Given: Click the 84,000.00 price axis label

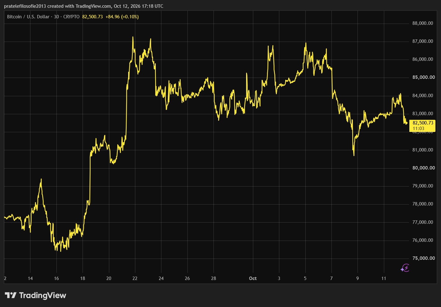Looking at the screenshot, I should coord(423,96).
